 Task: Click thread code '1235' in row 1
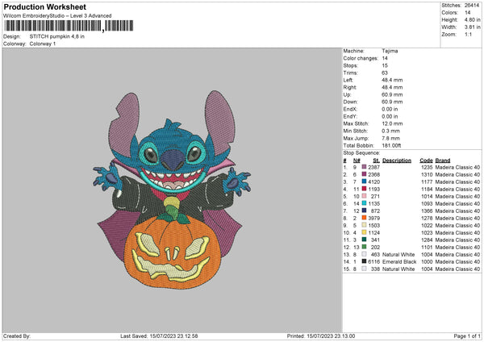pyautogui.click(x=427, y=167)
